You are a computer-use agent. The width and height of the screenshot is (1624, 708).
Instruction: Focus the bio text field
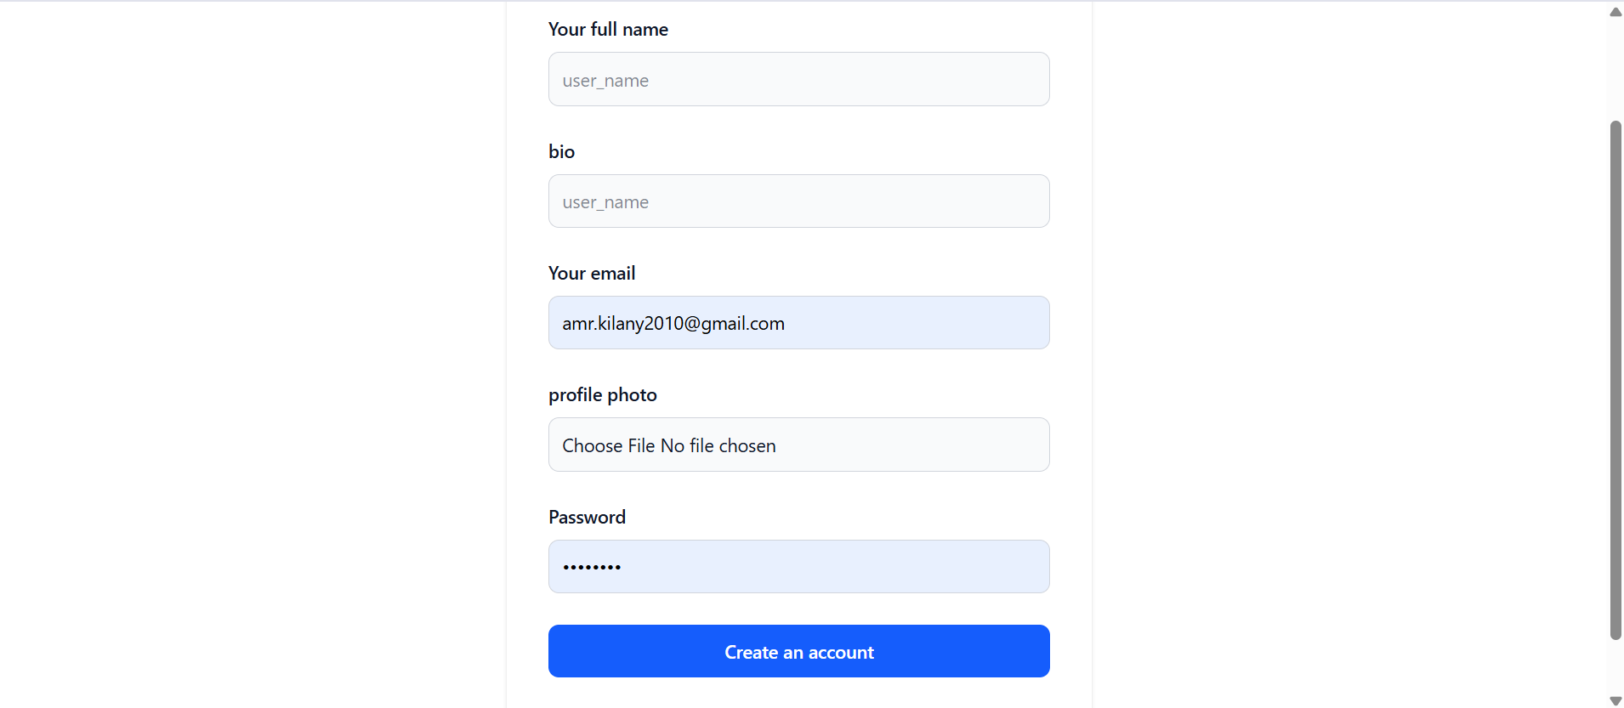tap(798, 201)
